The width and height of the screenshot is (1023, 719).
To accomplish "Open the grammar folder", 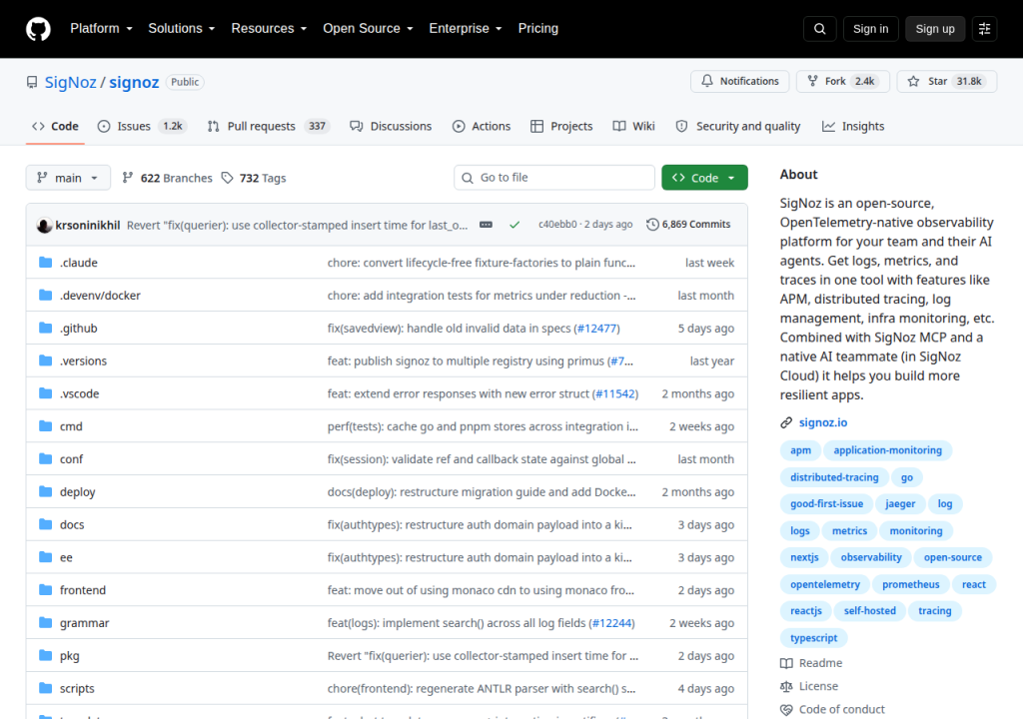I will [84, 623].
